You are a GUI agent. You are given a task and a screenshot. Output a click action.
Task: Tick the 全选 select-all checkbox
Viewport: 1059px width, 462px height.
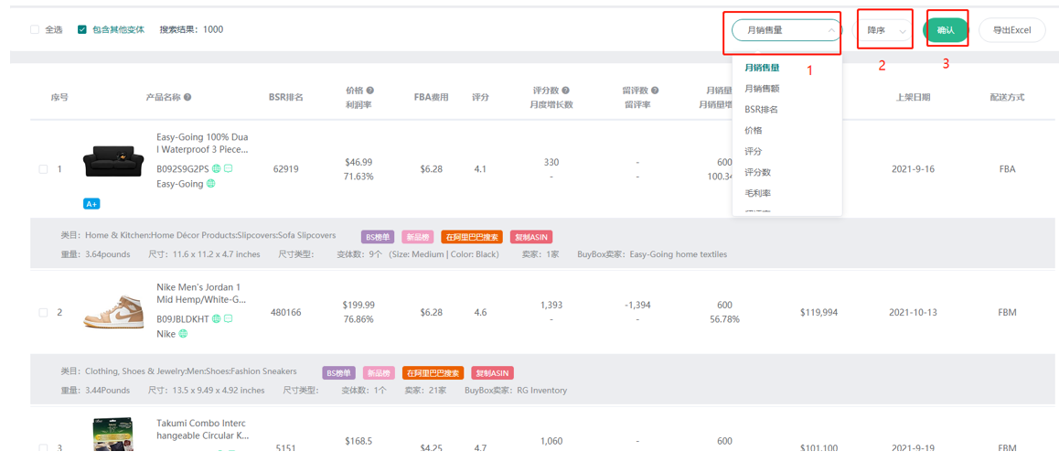(35, 29)
